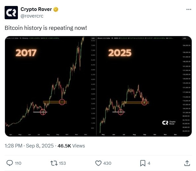This screenshot has height=171, width=196.
Task: Open the three-dot more options menu
Action: (x=189, y=9)
